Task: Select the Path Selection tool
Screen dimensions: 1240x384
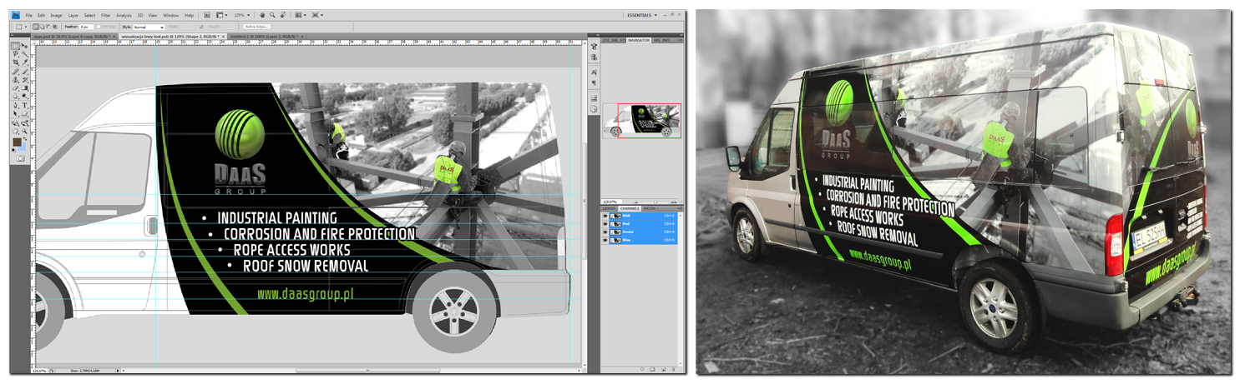Action: click(15, 112)
